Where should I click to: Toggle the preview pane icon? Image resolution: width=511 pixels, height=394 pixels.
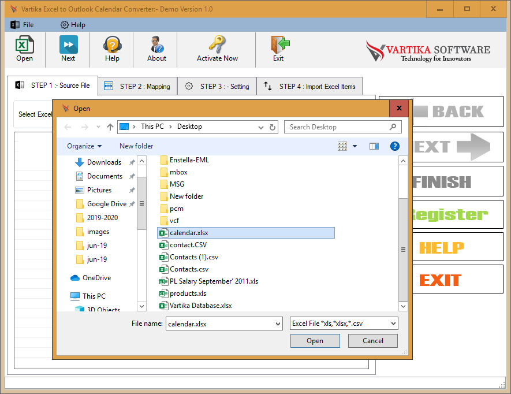(374, 146)
